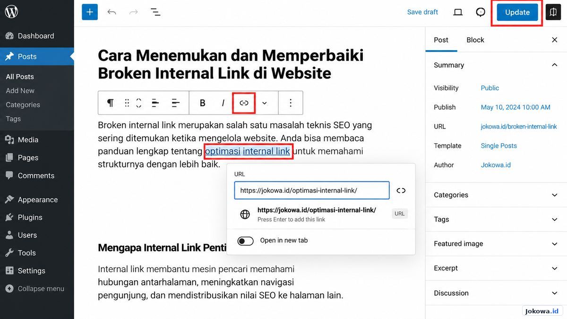The height and width of the screenshot is (319, 567).
Task: Switch to the Block tab
Action: coord(475,40)
